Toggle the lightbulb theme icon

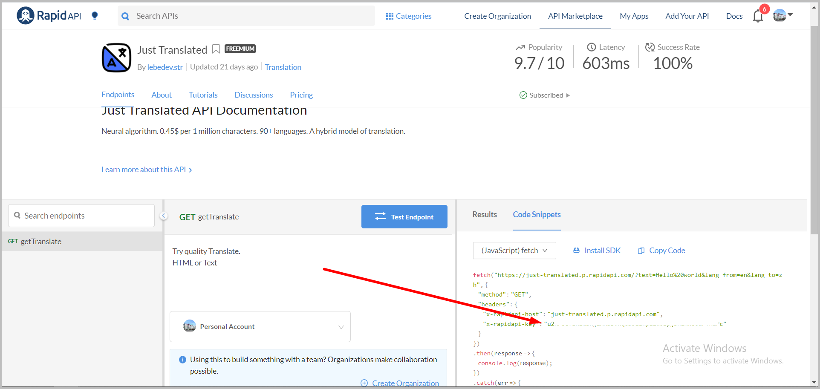coord(95,16)
